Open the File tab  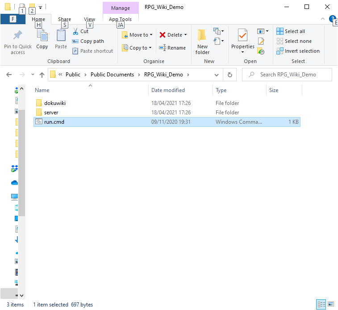[13, 19]
